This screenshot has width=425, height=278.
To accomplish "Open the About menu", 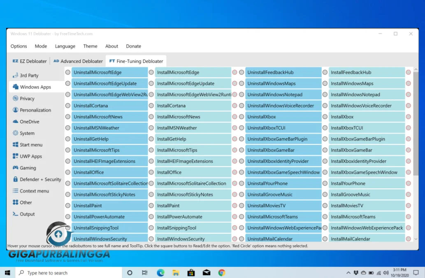I will [111, 46].
